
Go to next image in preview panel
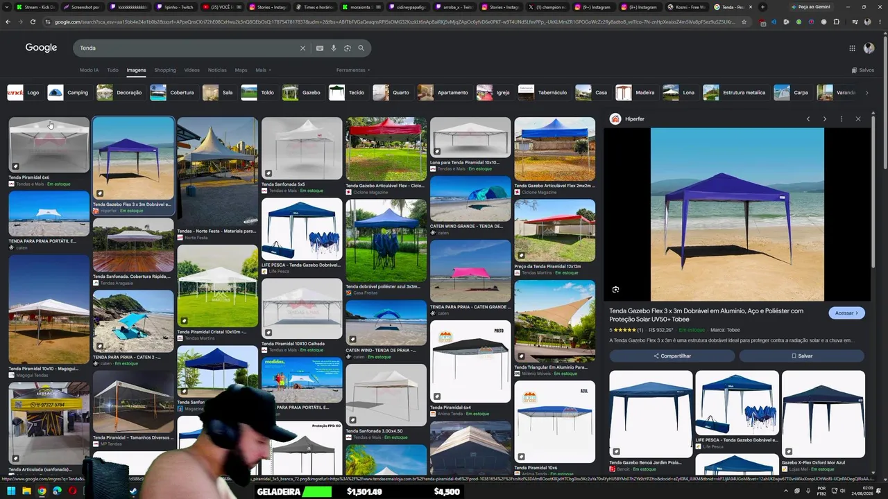[825, 119]
